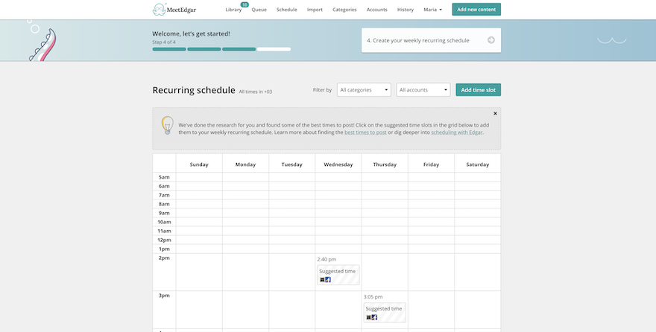This screenshot has height=332, width=656.
Task: Click the lightbulb tip icon
Action: [x=167, y=125]
